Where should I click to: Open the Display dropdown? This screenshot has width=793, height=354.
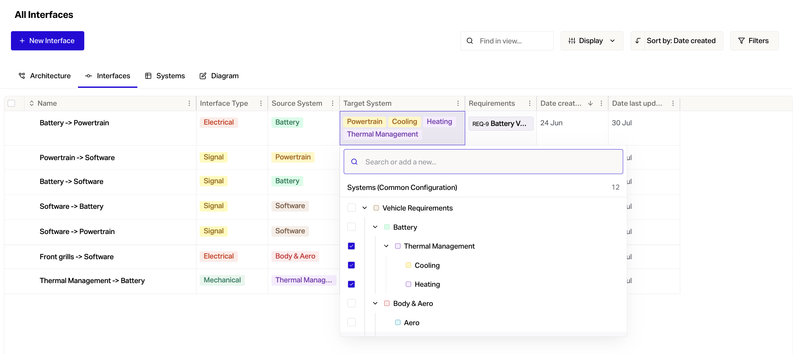click(x=592, y=41)
